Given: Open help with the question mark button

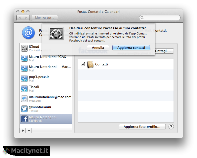Looking at the screenshot, I should point(171,127).
